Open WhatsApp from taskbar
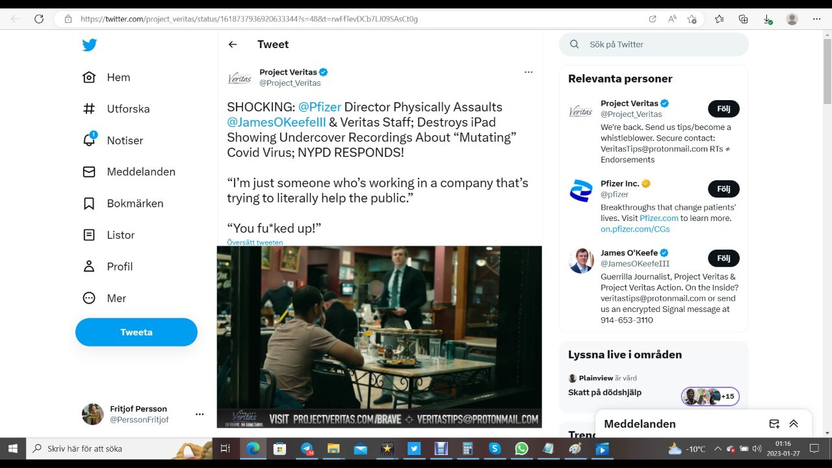The image size is (832, 468). tap(521, 448)
